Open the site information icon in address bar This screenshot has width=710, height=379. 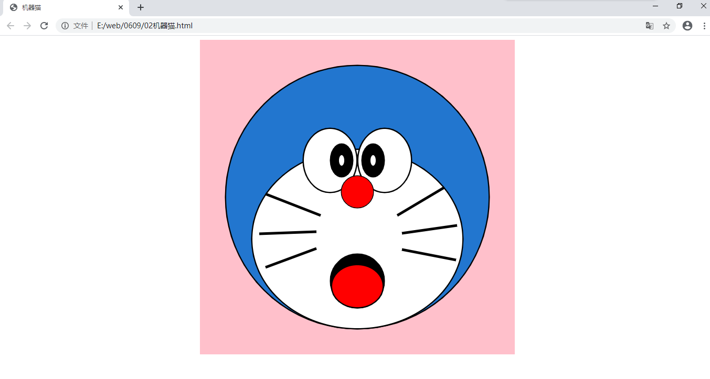tap(65, 26)
